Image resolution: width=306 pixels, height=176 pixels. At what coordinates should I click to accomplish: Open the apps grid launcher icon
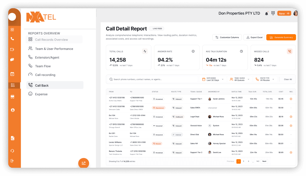(273, 13)
